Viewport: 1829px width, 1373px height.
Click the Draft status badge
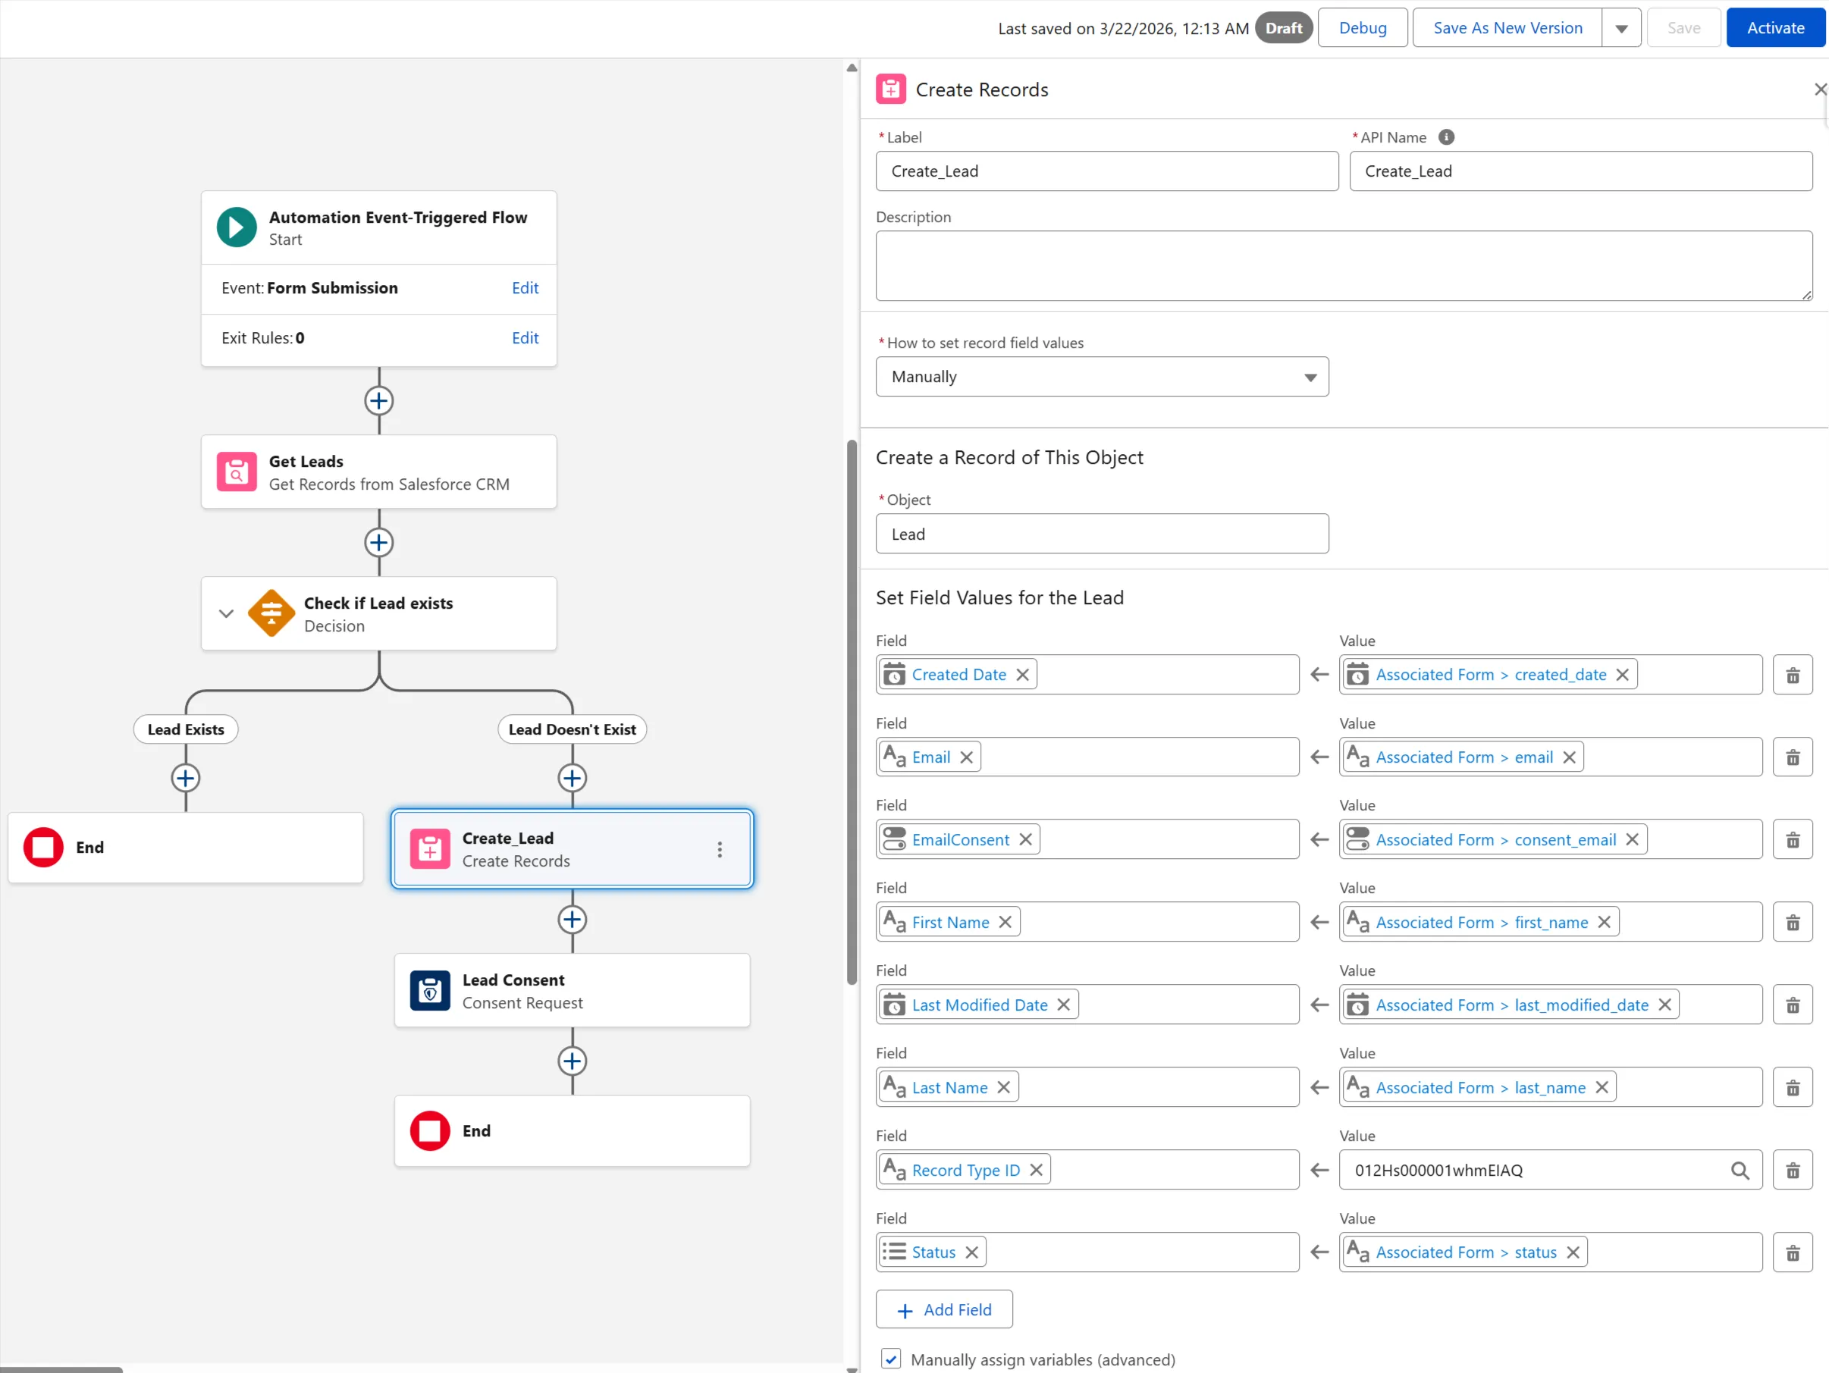[x=1283, y=28]
